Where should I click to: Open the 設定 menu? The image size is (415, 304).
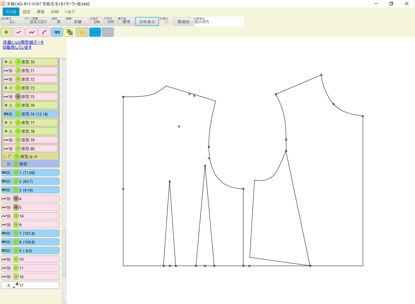pos(26,11)
